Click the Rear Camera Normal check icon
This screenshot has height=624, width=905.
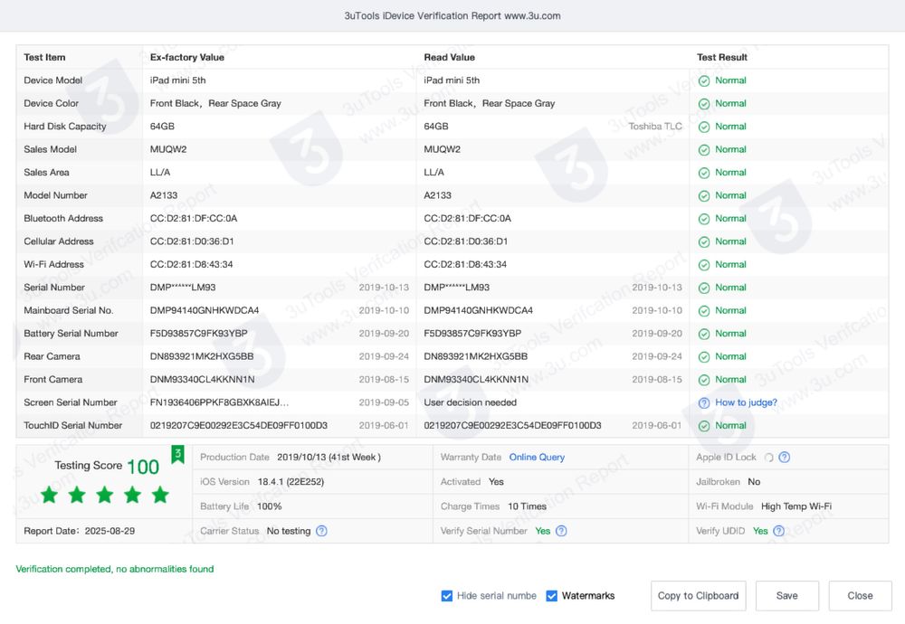(x=703, y=357)
